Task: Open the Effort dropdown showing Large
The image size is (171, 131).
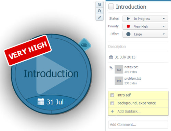Action: (x=145, y=34)
